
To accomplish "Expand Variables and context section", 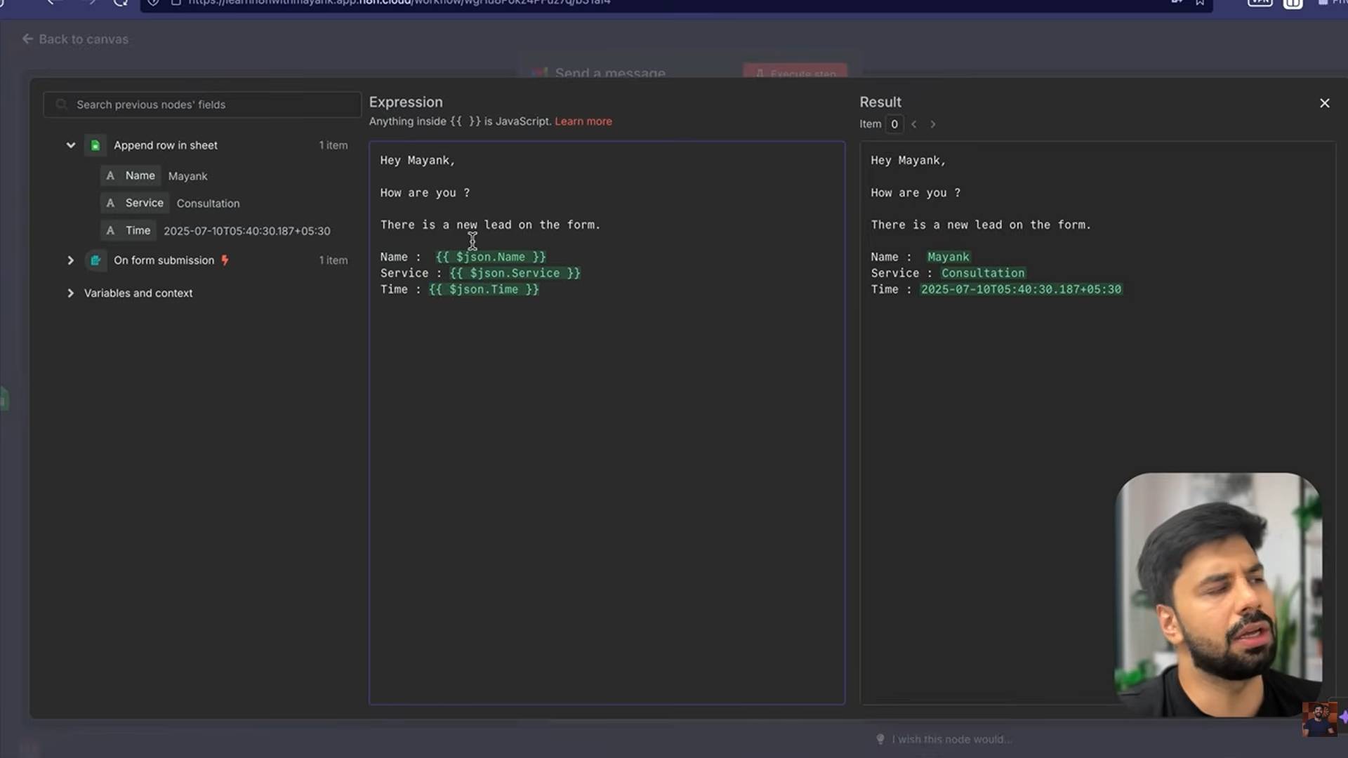I will [x=71, y=293].
